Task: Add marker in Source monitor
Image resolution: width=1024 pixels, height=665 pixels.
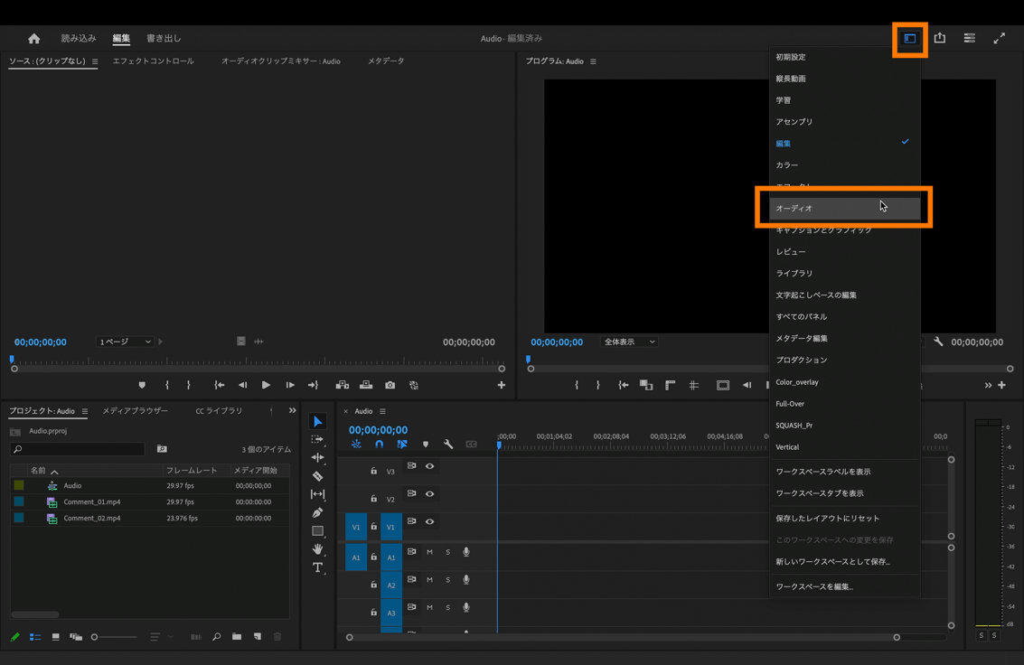Action: pyautogui.click(x=142, y=385)
